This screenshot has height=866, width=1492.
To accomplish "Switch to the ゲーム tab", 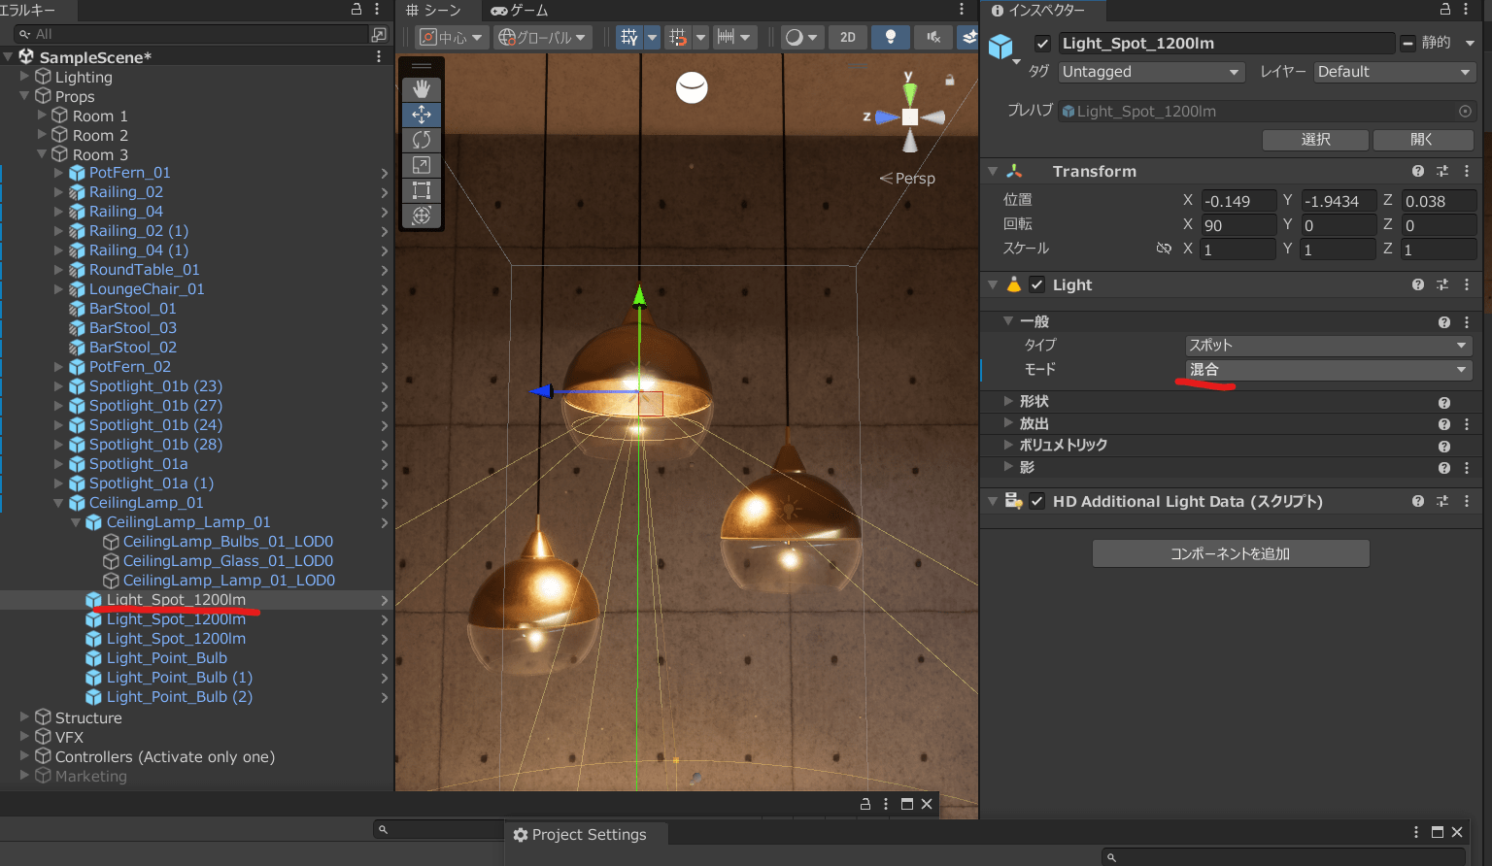I will click(x=521, y=11).
